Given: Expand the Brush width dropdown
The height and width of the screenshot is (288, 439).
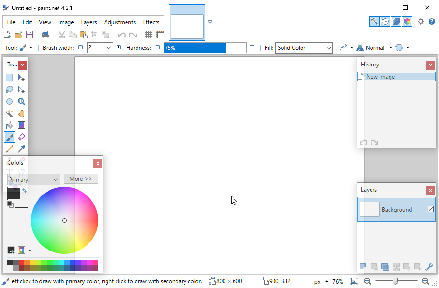Looking at the screenshot, I should click(x=109, y=48).
